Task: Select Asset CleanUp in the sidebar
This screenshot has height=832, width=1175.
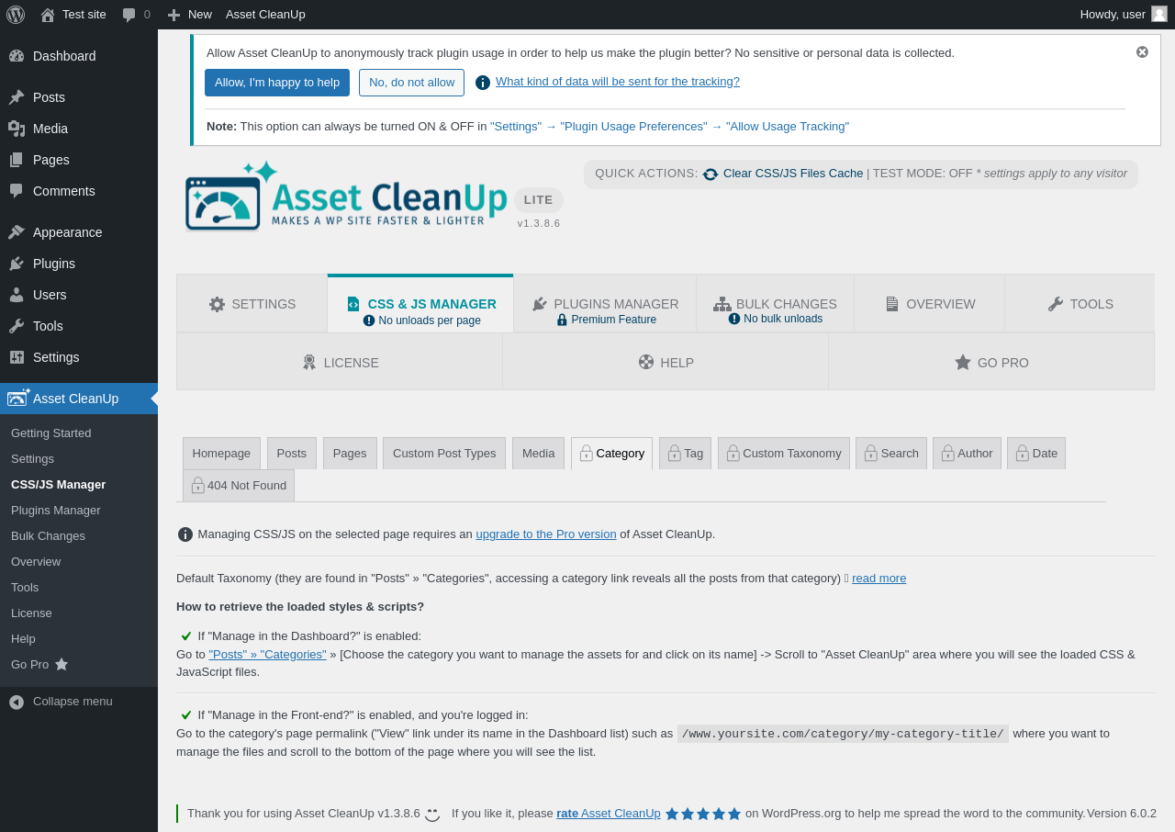Action: pos(79,399)
